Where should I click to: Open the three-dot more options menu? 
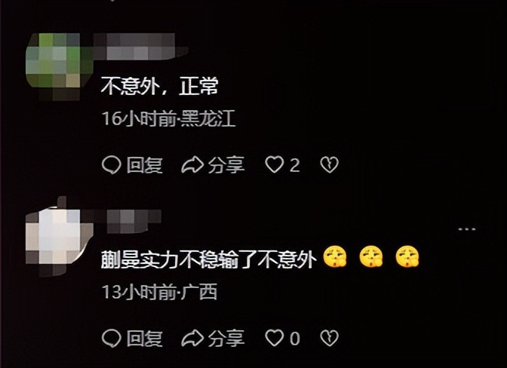[x=467, y=229]
